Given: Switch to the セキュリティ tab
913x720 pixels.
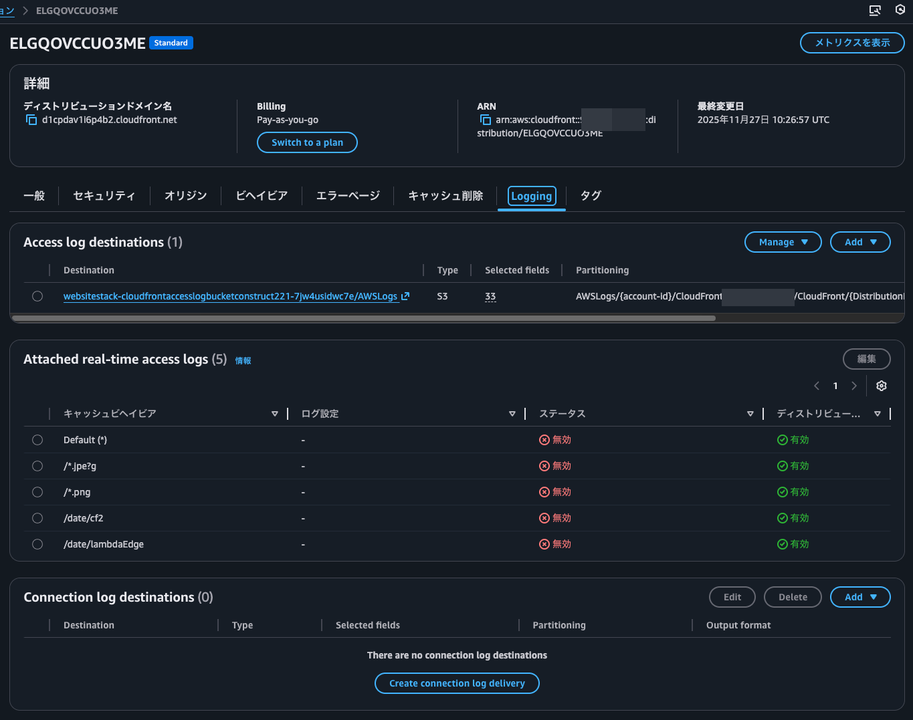Looking at the screenshot, I should [x=104, y=196].
